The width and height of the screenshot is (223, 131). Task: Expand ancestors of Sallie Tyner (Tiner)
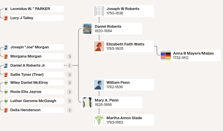(70, 75)
